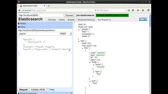Collapse the "fields" node in results
Screen dimensions: 168x94
90,63
